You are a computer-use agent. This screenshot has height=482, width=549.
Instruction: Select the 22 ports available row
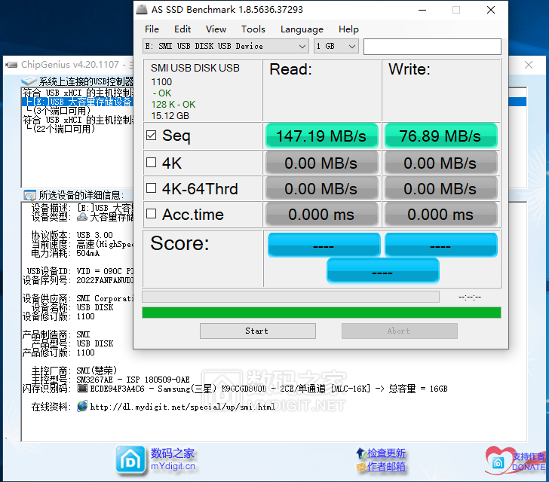[x=61, y=129]
